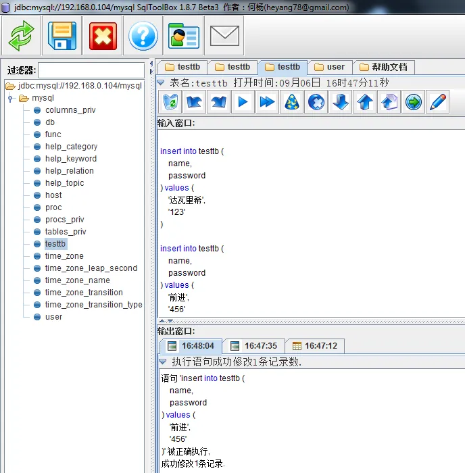Click the '123' value in input window
The image size is (465, 473).
(177, 212)
